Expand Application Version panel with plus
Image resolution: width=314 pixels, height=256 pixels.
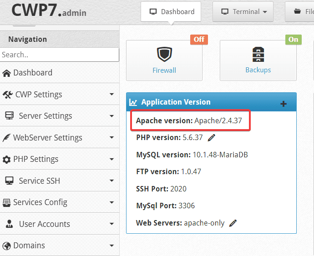pyautogui.click(x=283, y=104)
